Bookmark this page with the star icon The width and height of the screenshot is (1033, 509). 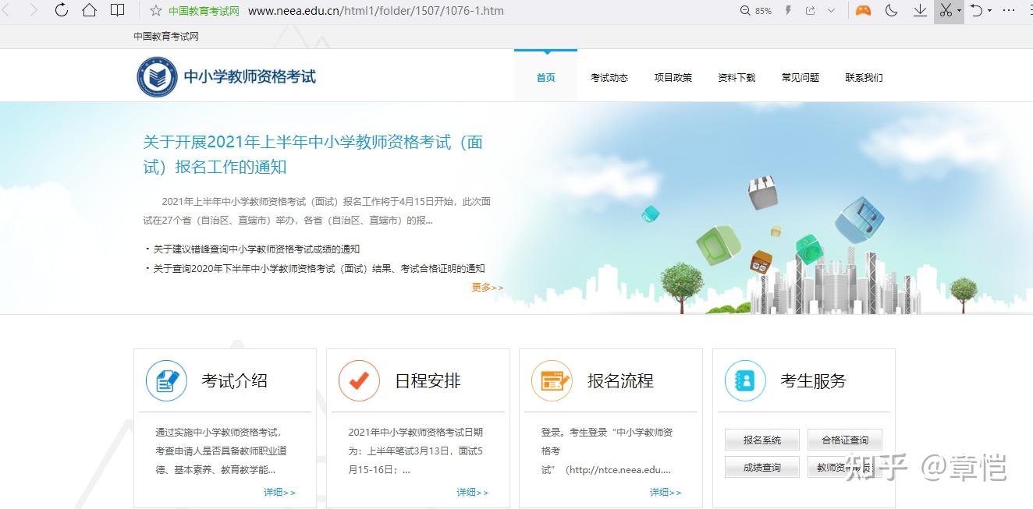pyautogui.click(x=155, y=11)
